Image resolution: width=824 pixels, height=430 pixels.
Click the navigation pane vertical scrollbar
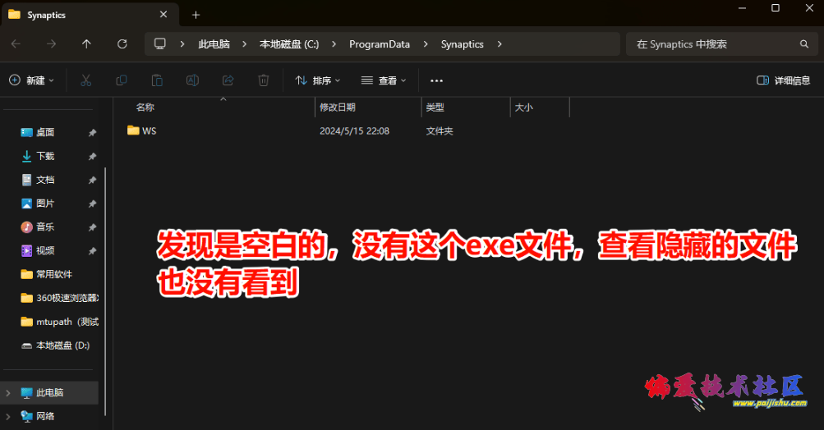(105, 291)
